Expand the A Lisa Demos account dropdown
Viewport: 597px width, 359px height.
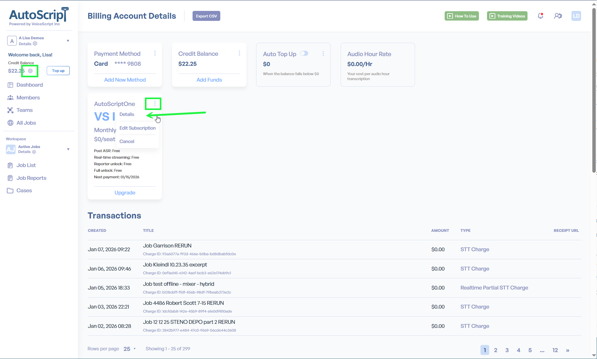coord(68,41)
